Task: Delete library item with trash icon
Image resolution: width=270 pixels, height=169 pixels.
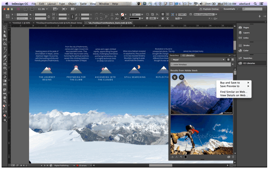Action: coord(233,157)
